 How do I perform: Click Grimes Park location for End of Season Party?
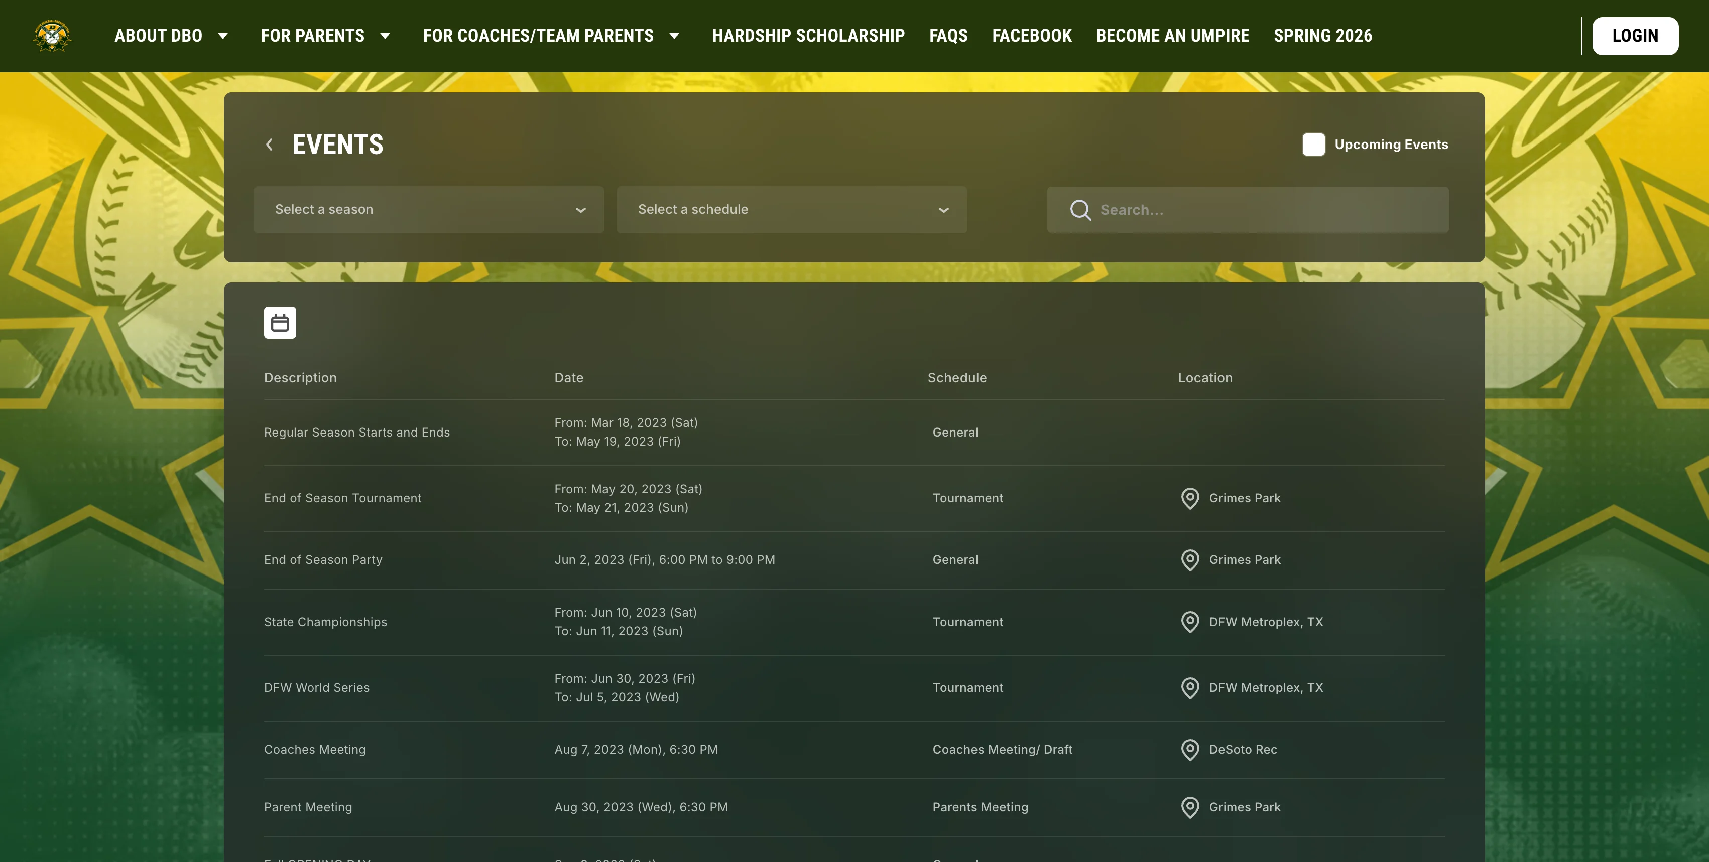click(1245, 559)
